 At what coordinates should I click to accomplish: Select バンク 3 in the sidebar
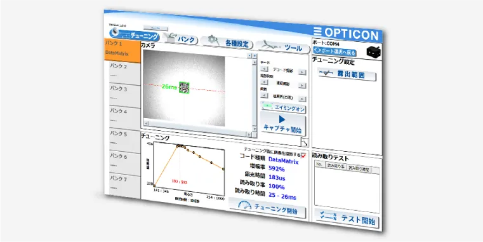tap(125, 94)
